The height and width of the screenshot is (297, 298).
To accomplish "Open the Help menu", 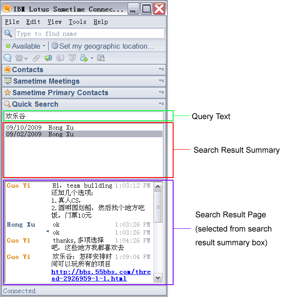I will pyautogui.click(x=101, y=22).
